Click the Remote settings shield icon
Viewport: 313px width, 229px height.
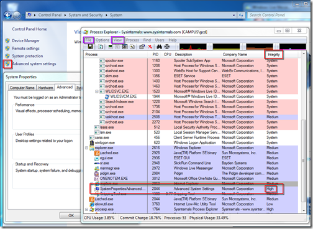coord(7,49)
